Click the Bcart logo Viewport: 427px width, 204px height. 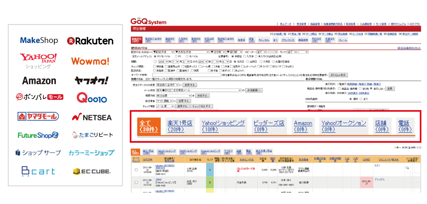click(x=38, y=171)
